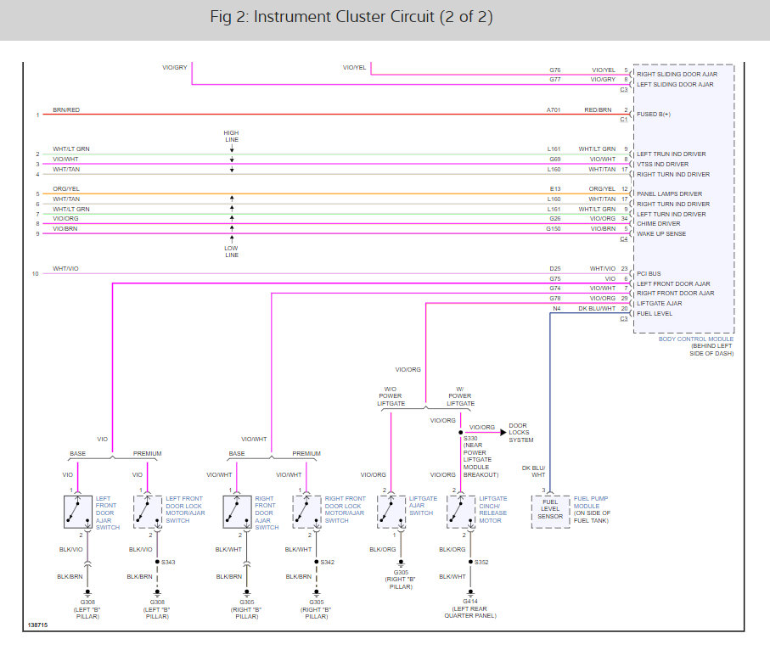Click the S342 splice dot
Screen dimensions: 770x650
click(x=317, y=562)
